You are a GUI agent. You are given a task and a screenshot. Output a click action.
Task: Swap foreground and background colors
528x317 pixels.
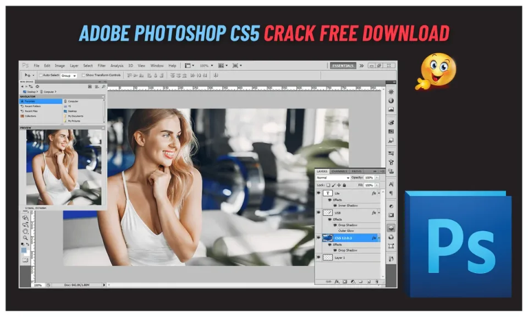point(28,244)
